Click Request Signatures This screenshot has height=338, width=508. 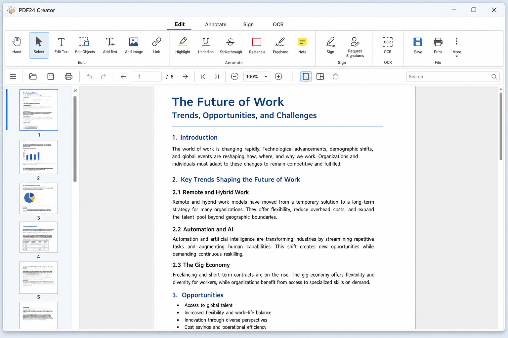click(x=355, y=47)
